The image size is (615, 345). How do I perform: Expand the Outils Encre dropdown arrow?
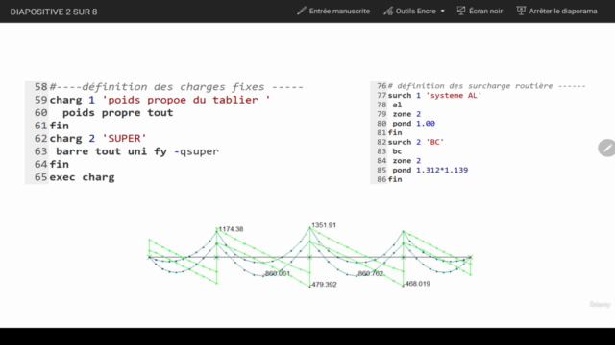[442, 11]
